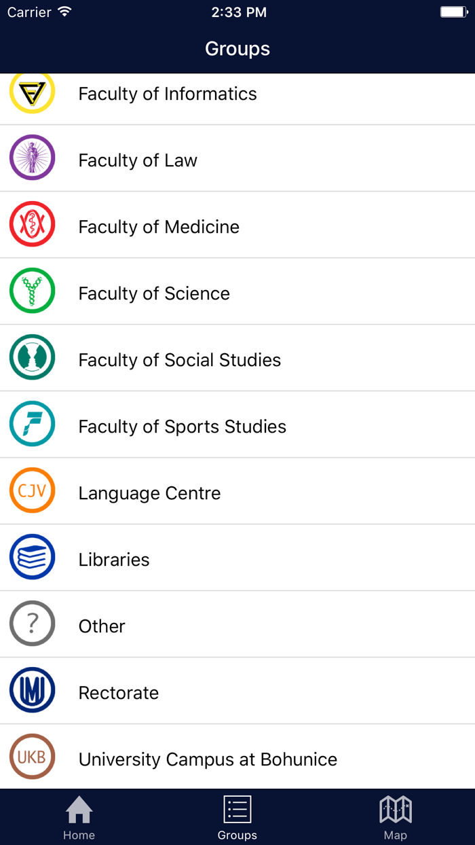Tap the dark blue Rectorate MU icon
The image size is (475, 845).
(x=32, y=690)
